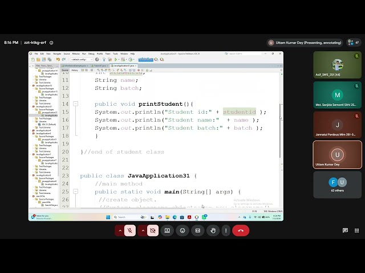Open the red PDF reader taskbar icon
This screenshot has height=273, width=365.
(x=189, y=217)
